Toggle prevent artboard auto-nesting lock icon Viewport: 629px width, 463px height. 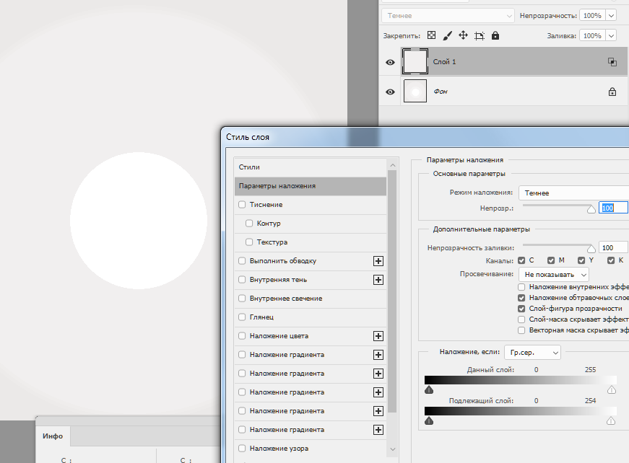[479, 35]
